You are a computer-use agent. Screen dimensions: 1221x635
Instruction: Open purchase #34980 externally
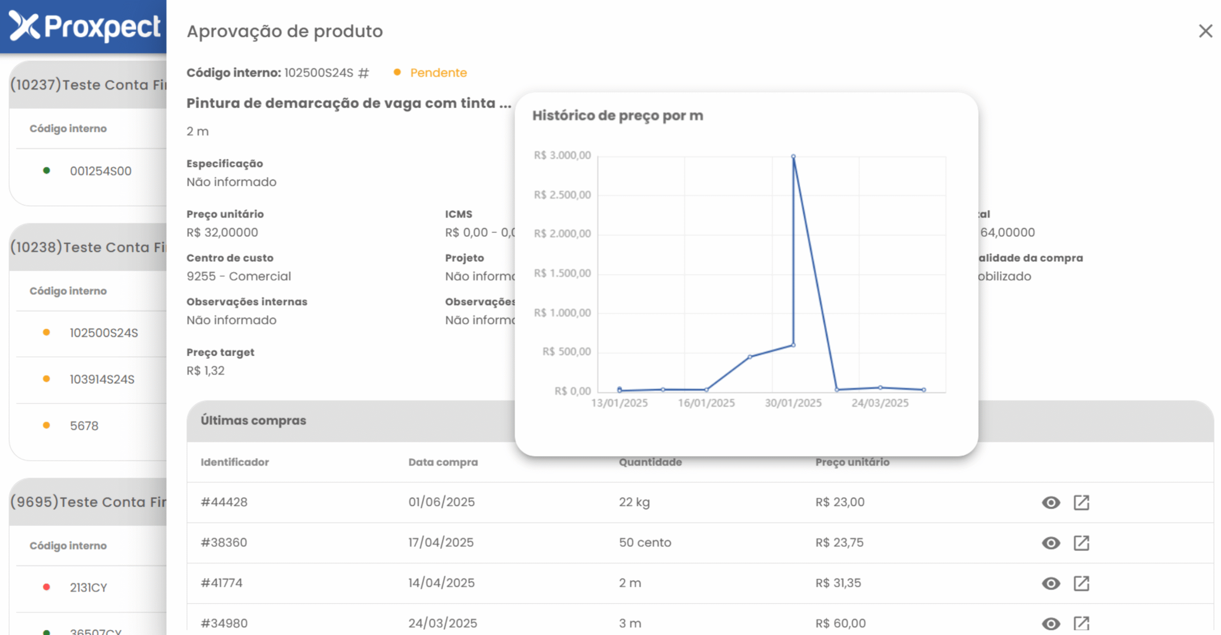tap(1081, 623)
